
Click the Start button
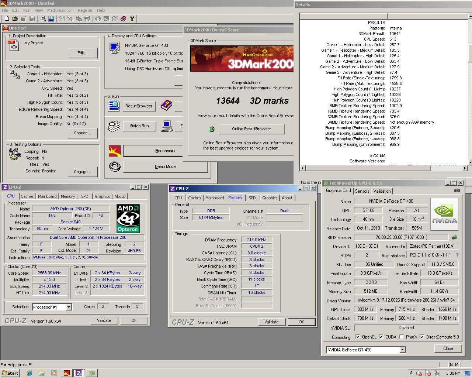10,373
